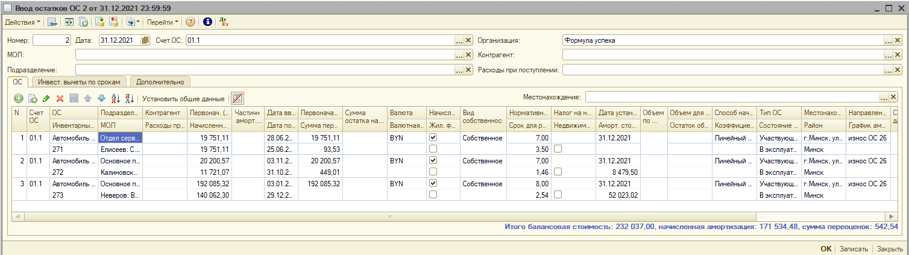The image size is (909, 255).
Task: Open calendar picker next to Дата field
Action: click(x=145, y=40)
